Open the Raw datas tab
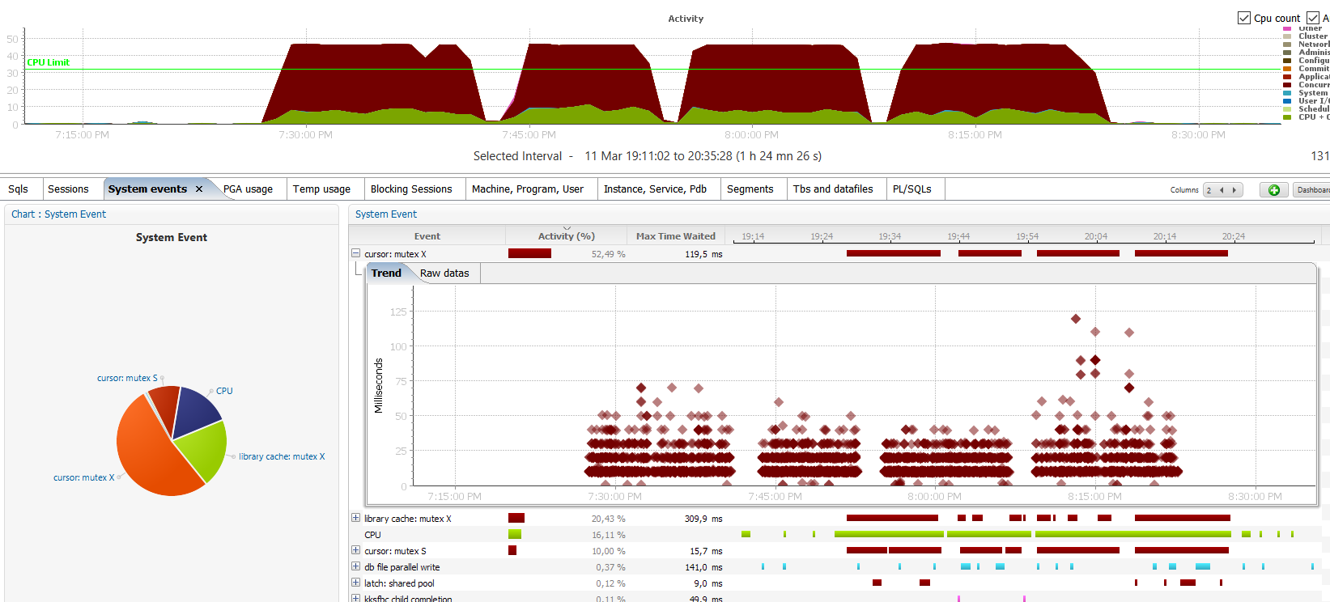The width and height of the screenshot is (1330, 602). (444, 273)
